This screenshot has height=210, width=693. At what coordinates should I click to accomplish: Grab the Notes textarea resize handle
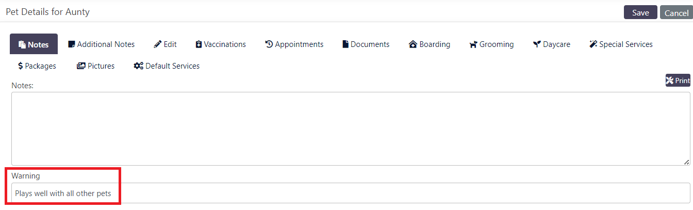tap(686, 162)
